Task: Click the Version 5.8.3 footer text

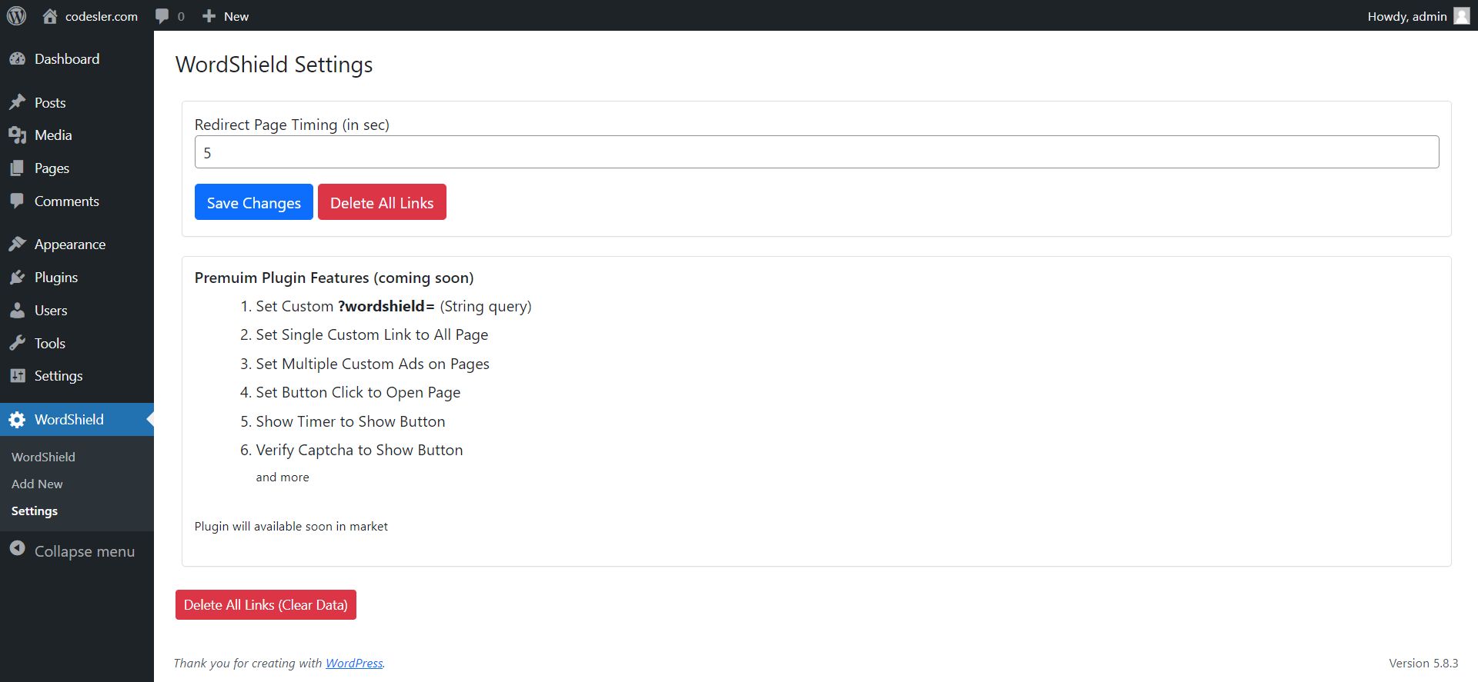Action: pos(1423,663)
